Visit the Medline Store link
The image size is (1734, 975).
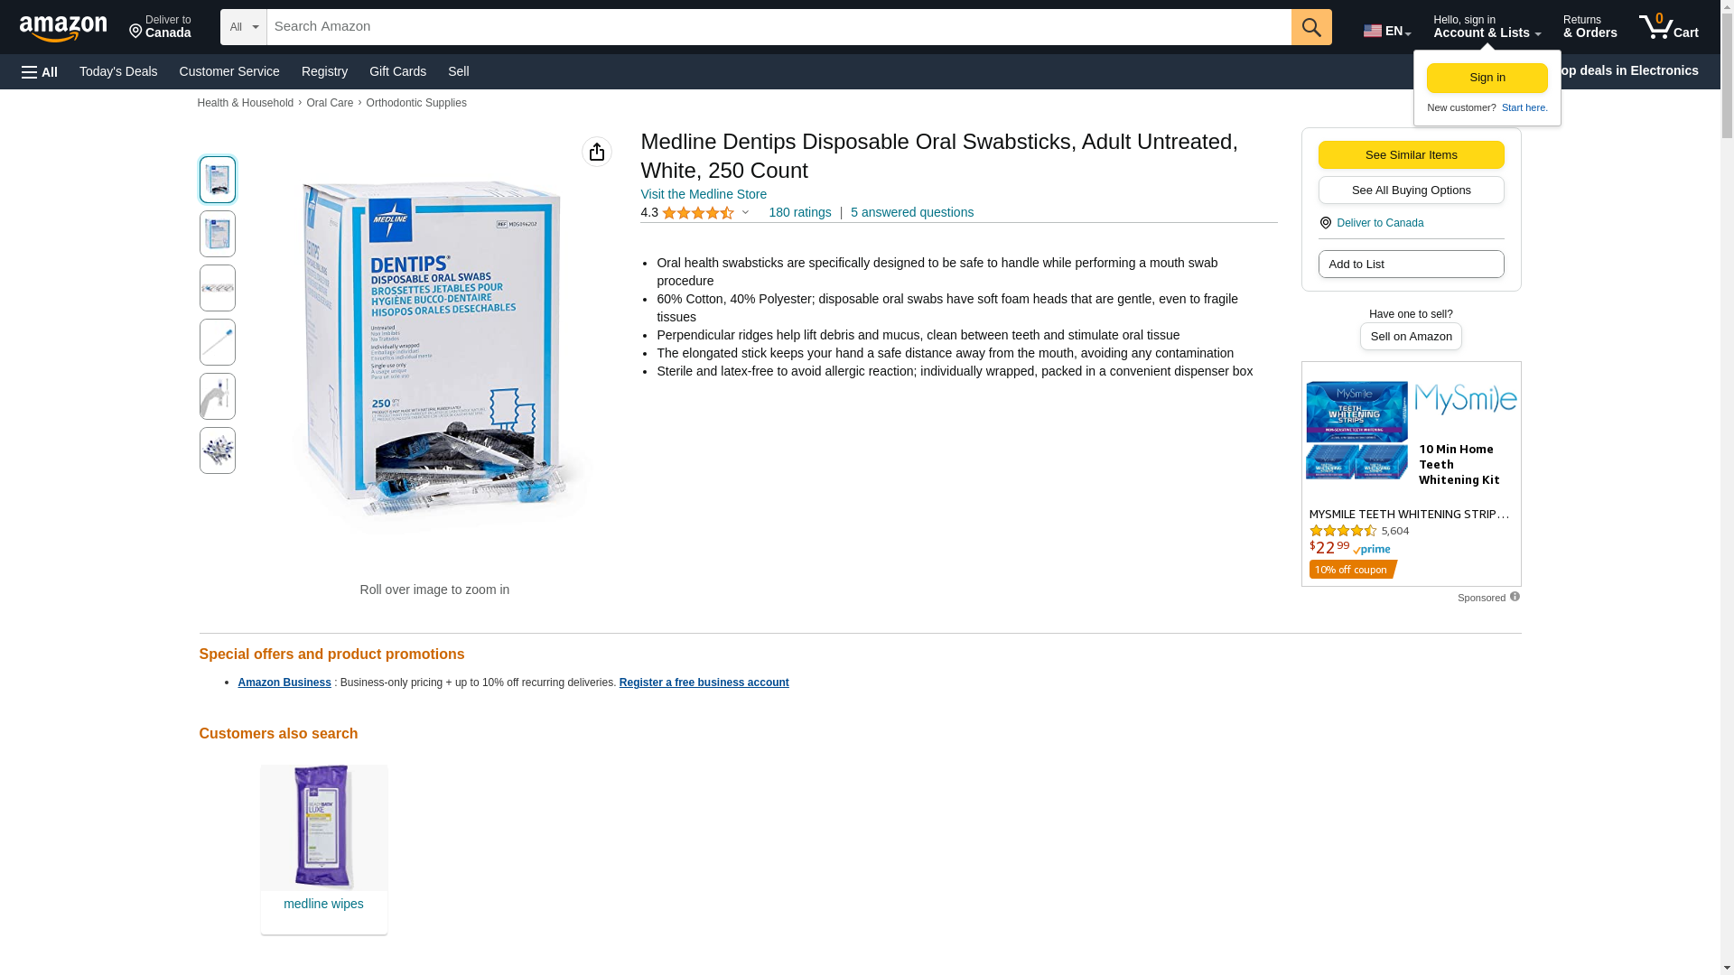point(704,195)
